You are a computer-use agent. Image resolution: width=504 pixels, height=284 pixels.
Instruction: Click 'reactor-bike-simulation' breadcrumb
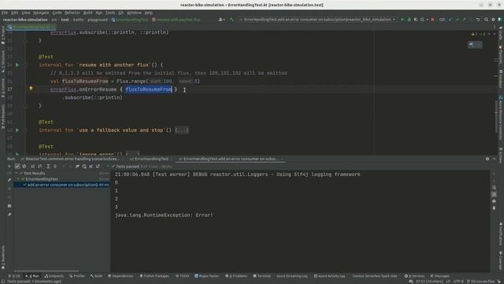25,20
